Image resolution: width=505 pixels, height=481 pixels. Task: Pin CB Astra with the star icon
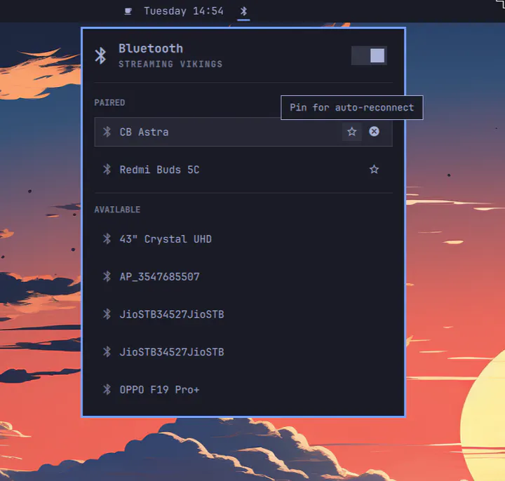point(351,132)
